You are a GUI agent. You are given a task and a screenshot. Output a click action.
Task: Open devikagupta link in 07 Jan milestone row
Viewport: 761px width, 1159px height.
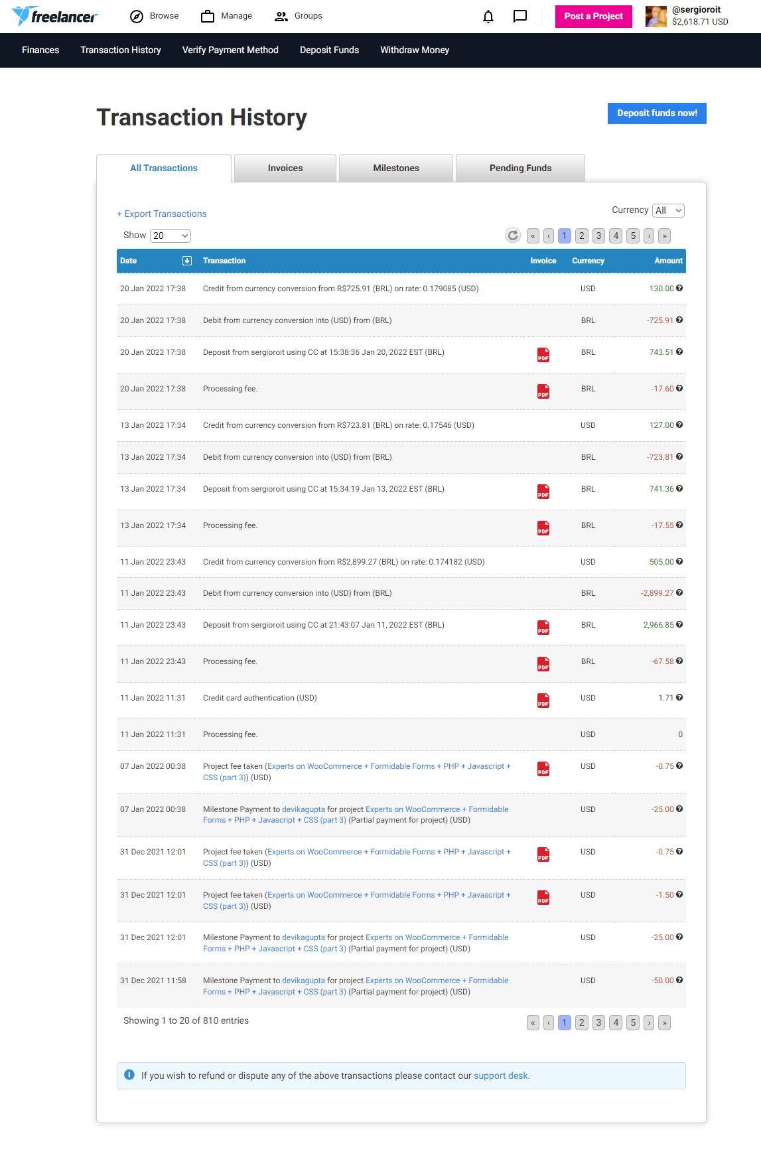303,809
